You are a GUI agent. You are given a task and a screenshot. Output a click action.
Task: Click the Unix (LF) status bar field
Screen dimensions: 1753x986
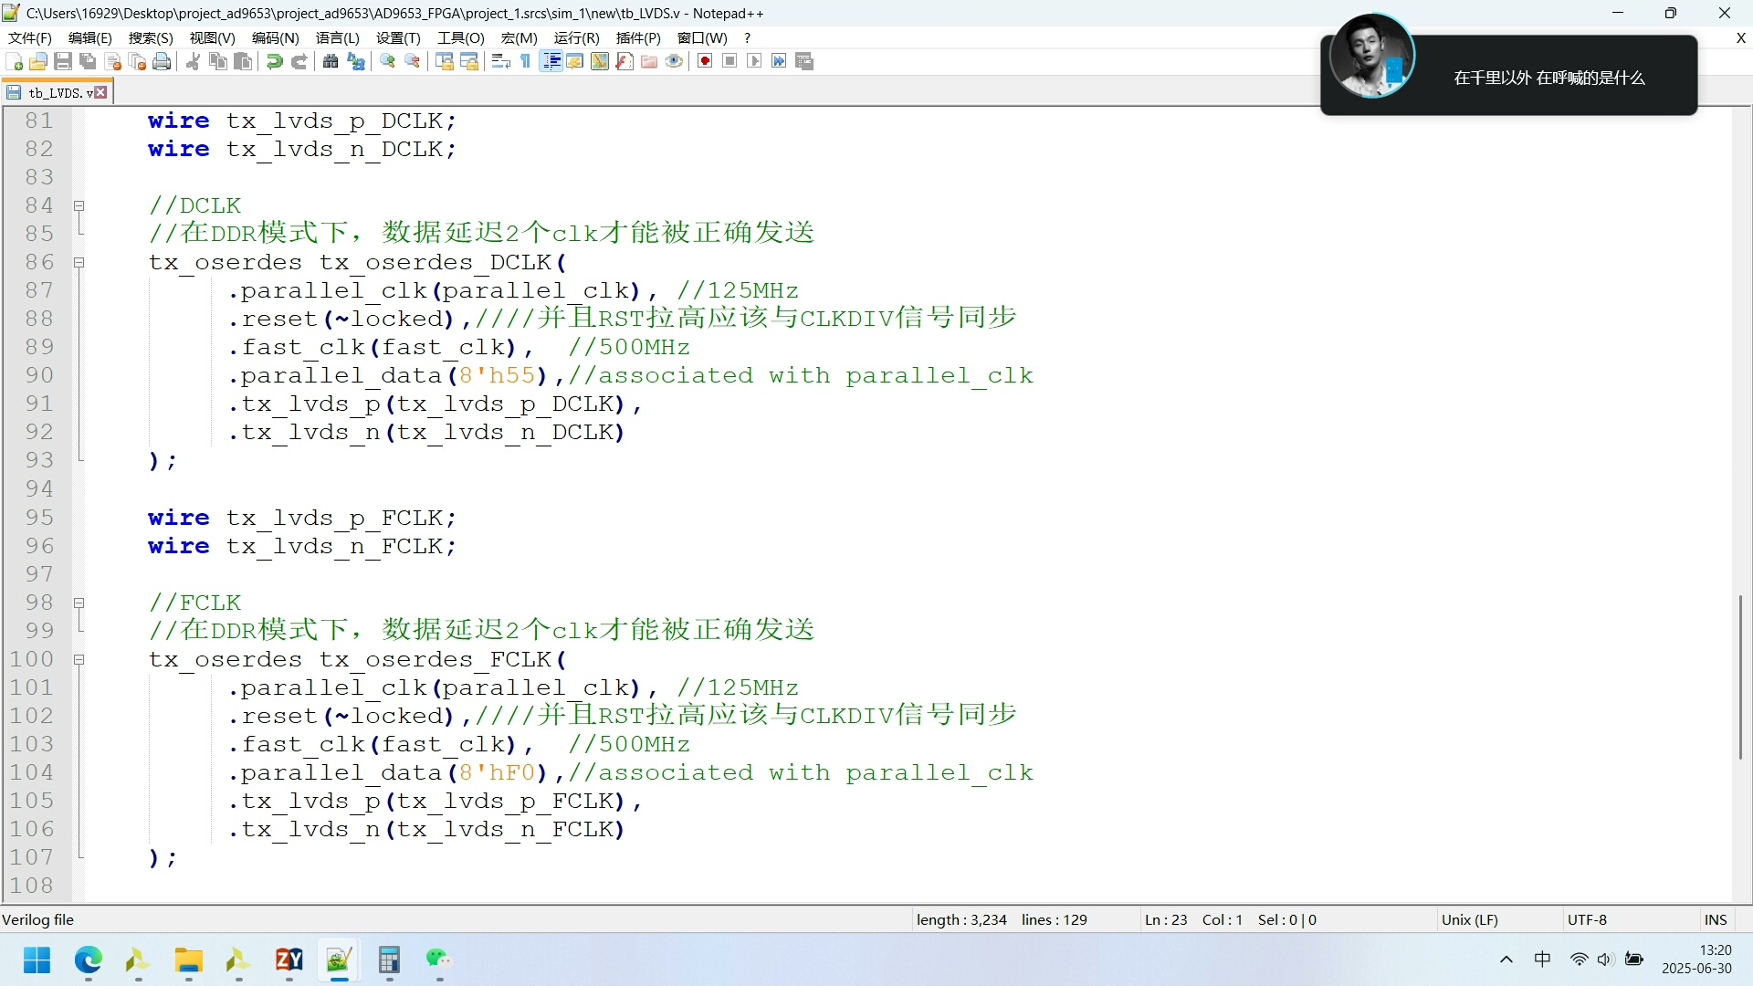pyautogui.click(x=1469, y=919)
